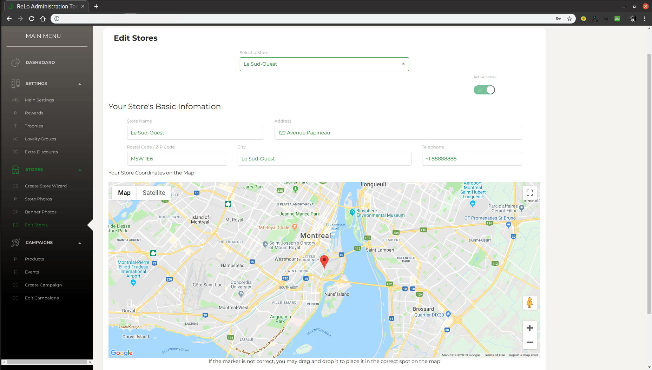Click inside the Store Name field

[195, 133]
